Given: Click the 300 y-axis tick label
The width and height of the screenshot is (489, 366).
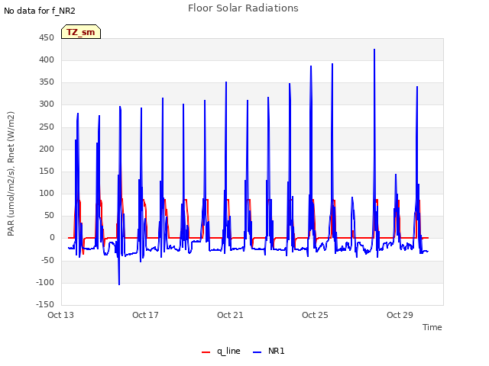Looking at the screenshot, I should click(47, 104).
